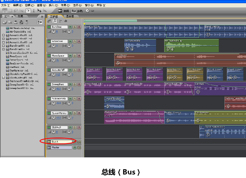
Task: Show the EQ controls bars icon
Action: click(x=66, y=21)
